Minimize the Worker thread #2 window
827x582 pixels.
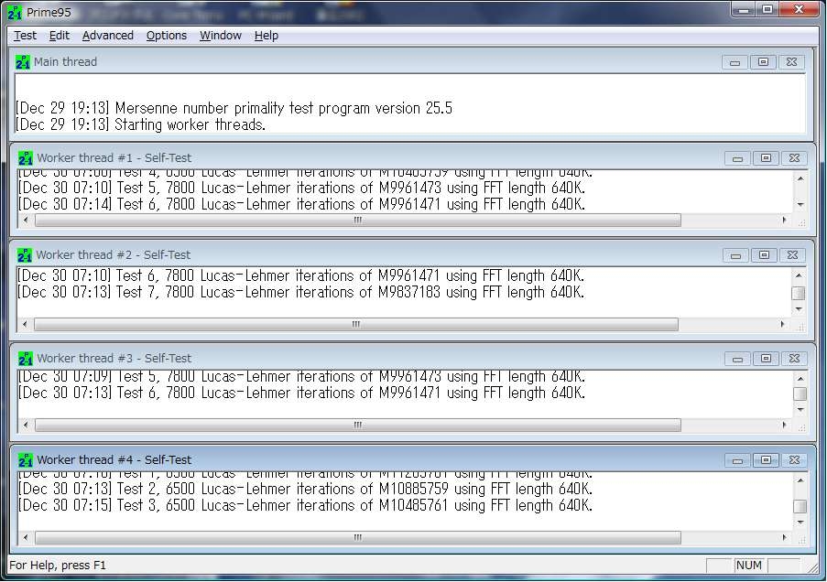click(735, 255)
